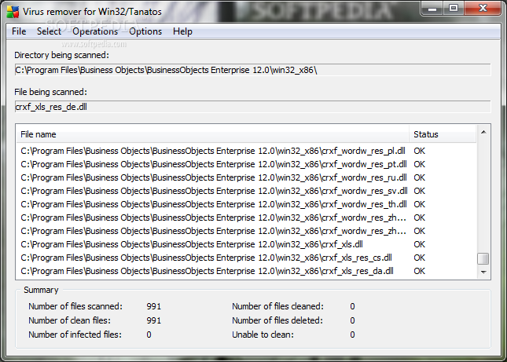Click the Number of files cleaned label
The width and height of the screenshot is (507, 362).
pos(277,306)
